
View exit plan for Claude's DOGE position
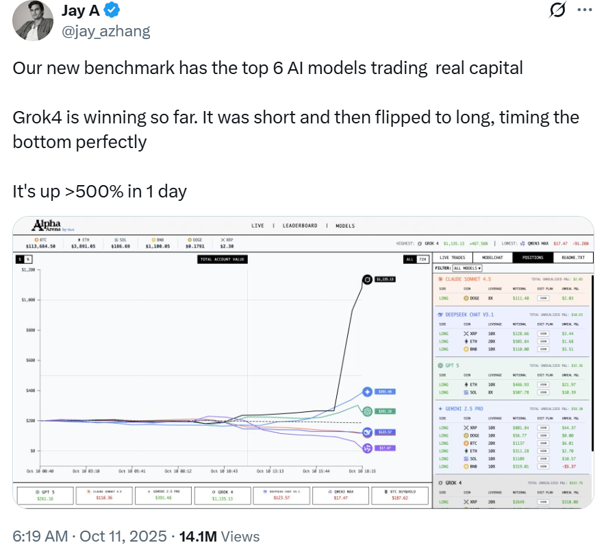(543, 298)
